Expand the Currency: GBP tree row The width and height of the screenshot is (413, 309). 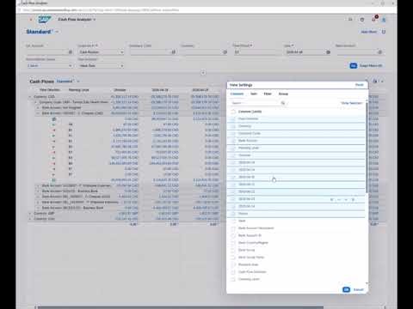[30, 214]
